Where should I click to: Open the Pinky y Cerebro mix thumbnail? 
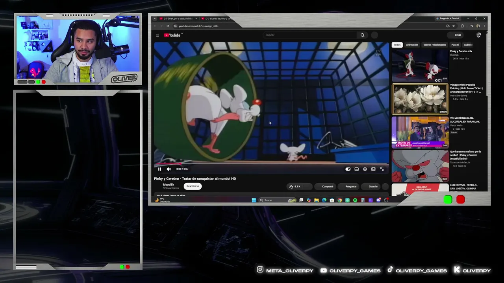tap(420, 66)
